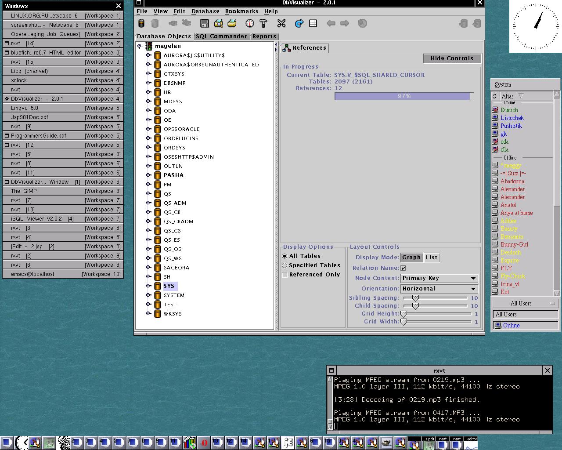The width and height of the screenshot is (562, 450).
Task: Select the All Tables radio button
Action: [x=285, y=256]
